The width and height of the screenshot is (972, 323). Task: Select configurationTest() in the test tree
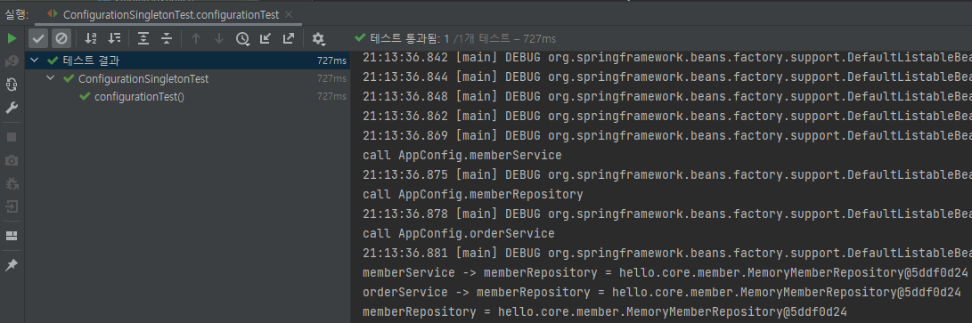tap(140, 97)
